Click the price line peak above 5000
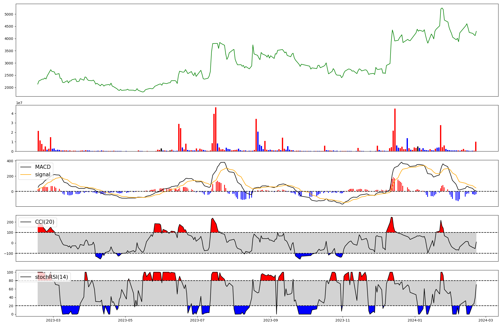502x326 pixels. tap(442, 8)
